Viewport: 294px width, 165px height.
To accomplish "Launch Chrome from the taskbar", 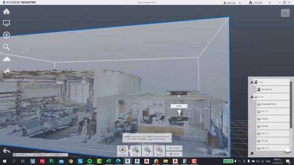I will tap(71, 161).
